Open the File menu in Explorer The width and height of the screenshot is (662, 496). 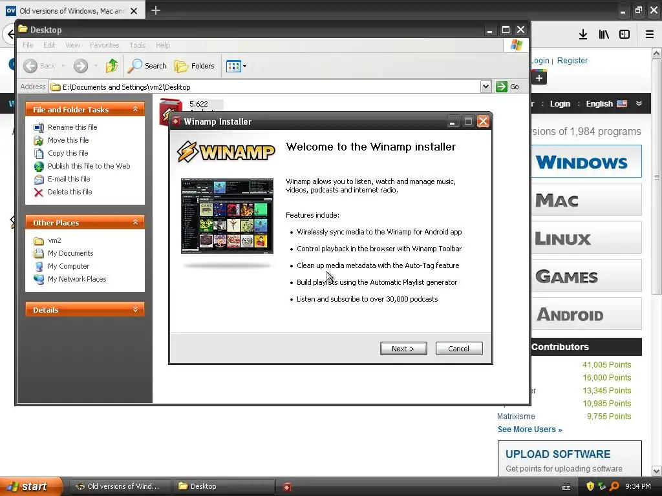(28, 45)
